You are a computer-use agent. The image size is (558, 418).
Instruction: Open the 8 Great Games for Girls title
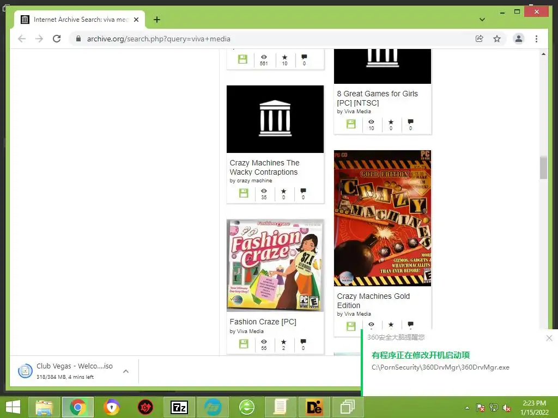pos(377,98)
